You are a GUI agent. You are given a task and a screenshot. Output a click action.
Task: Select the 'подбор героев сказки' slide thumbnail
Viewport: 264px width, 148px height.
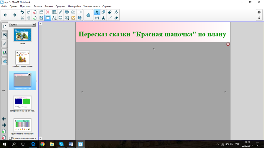pos(22,58)
